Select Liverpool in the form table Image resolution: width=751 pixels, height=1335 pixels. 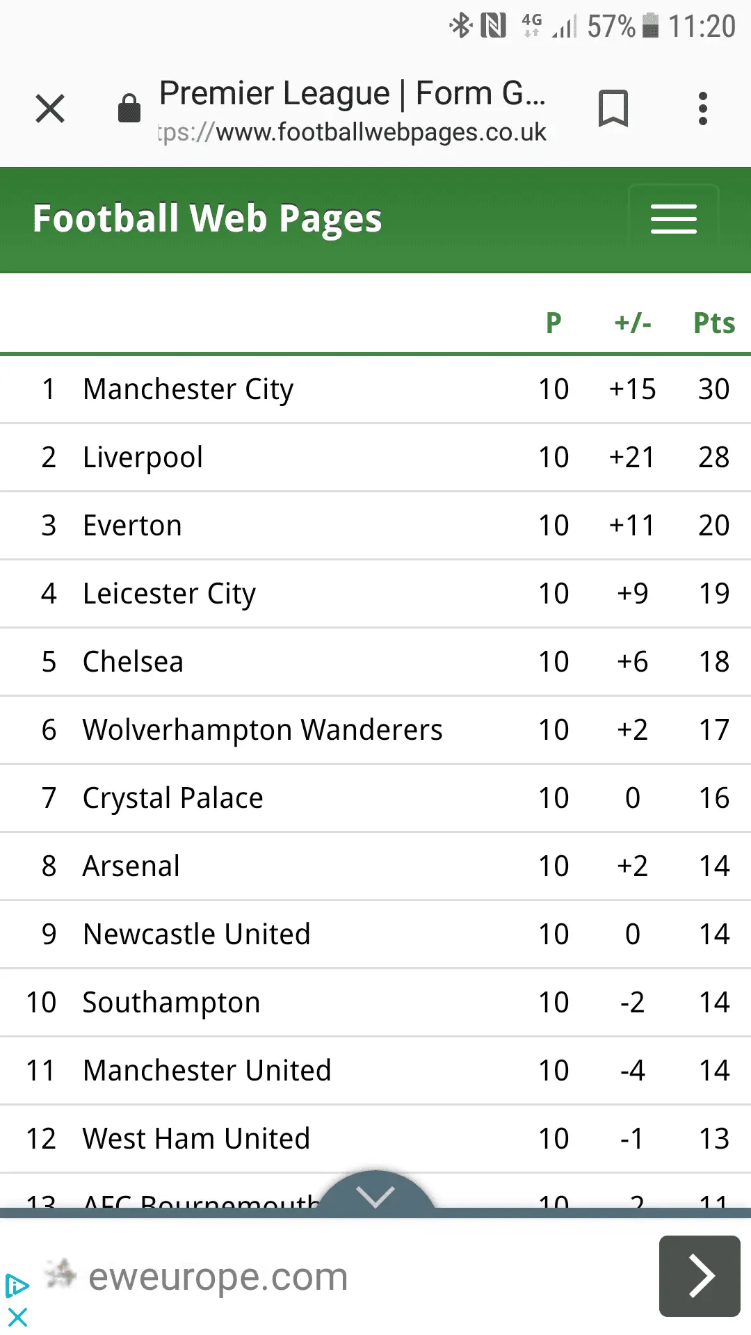(143, 458)
